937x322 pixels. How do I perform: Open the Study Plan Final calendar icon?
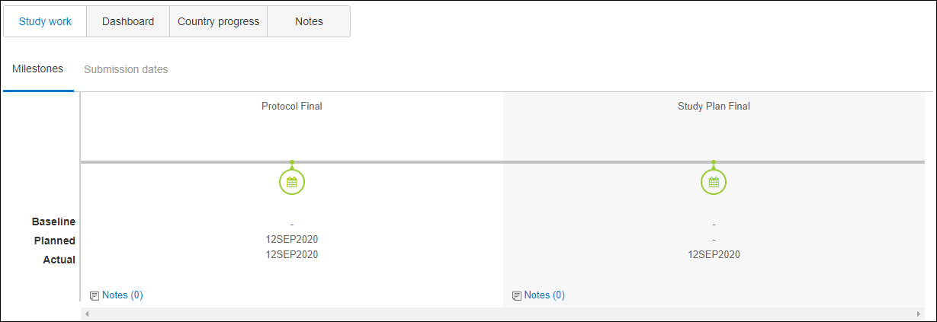pyautogui.click(x=714, y=182)
